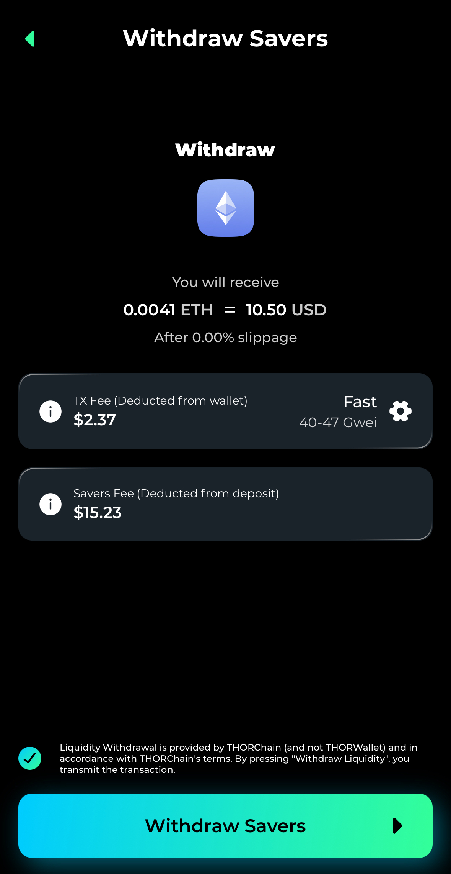
Task: Toggle the THORChain terms agreement checkbox
Action: point(30,758)
